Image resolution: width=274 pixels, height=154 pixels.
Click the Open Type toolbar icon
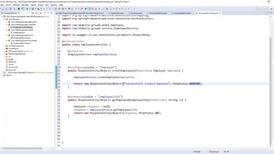(x=69, y=9)
